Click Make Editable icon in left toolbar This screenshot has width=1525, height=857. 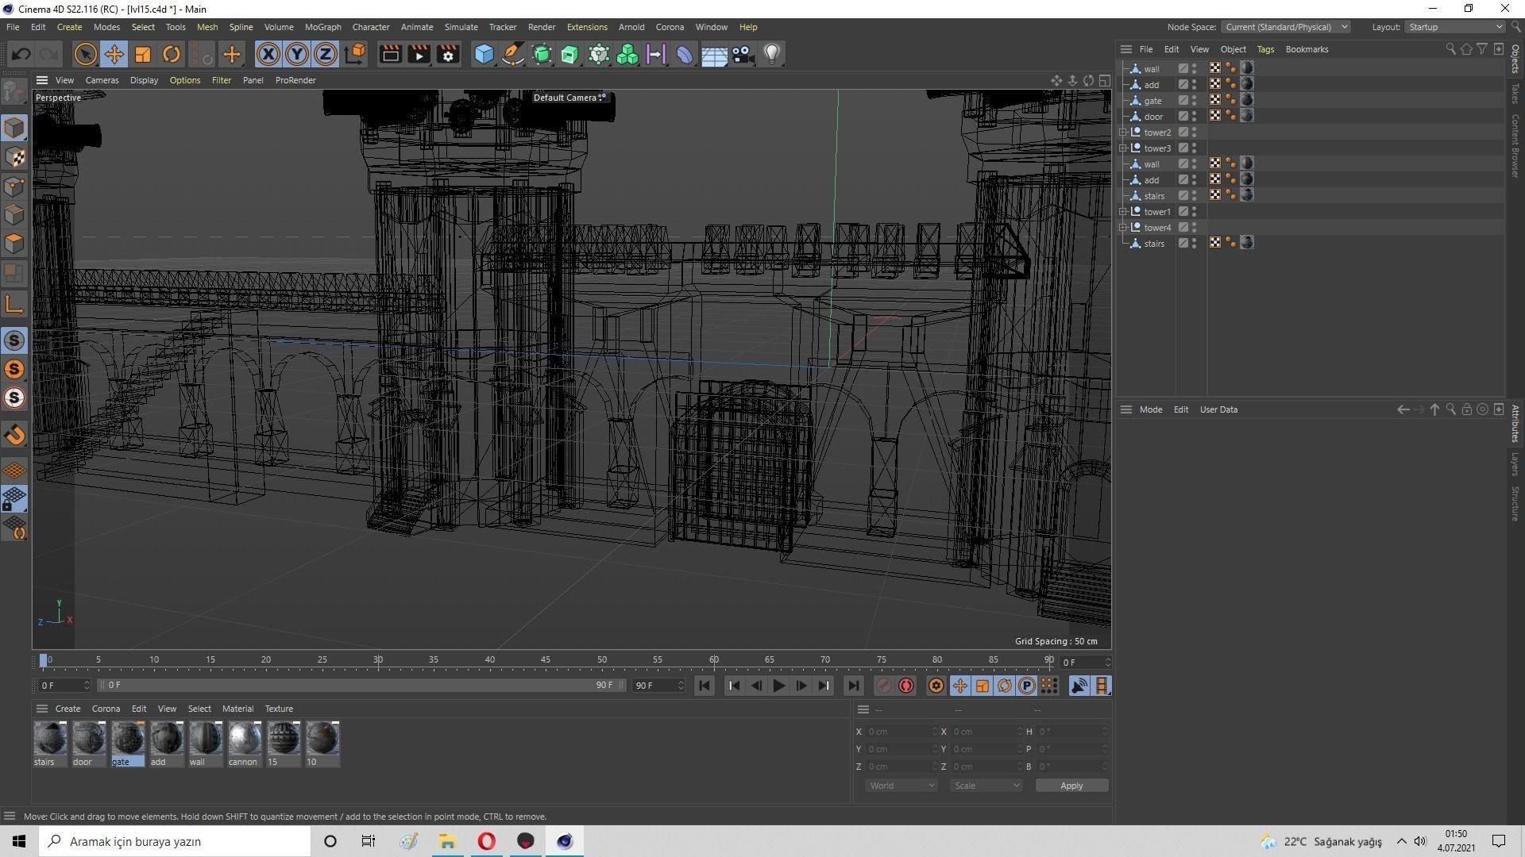[14, 93]
